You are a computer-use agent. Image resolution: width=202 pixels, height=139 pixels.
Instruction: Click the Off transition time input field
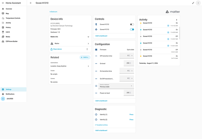(x=127, y=56)
